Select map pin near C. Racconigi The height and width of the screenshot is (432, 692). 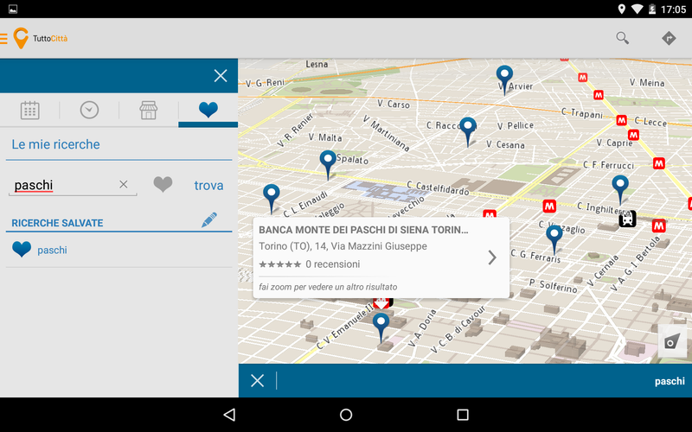point(468,131)
